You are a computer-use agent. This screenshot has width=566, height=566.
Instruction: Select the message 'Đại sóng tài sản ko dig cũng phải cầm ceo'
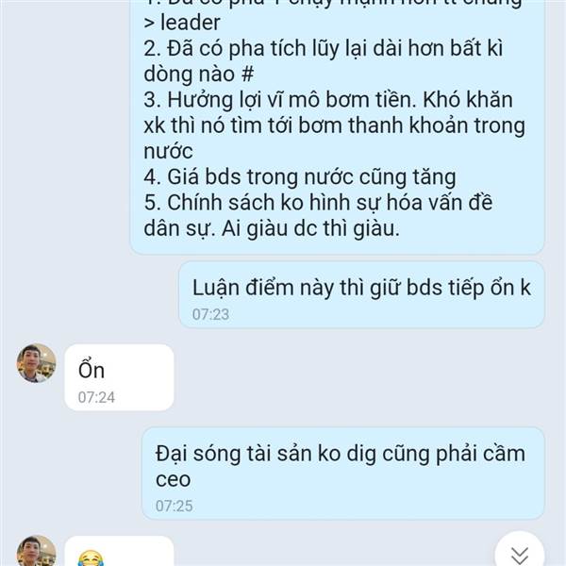[343, 474]
